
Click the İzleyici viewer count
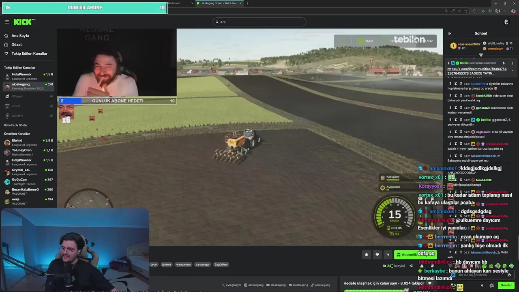point(394,266)
